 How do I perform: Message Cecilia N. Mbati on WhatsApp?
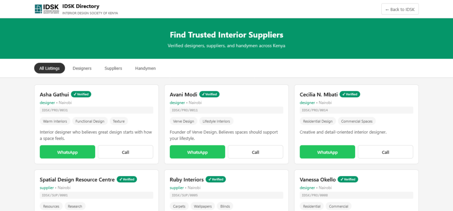coord(327,152)
